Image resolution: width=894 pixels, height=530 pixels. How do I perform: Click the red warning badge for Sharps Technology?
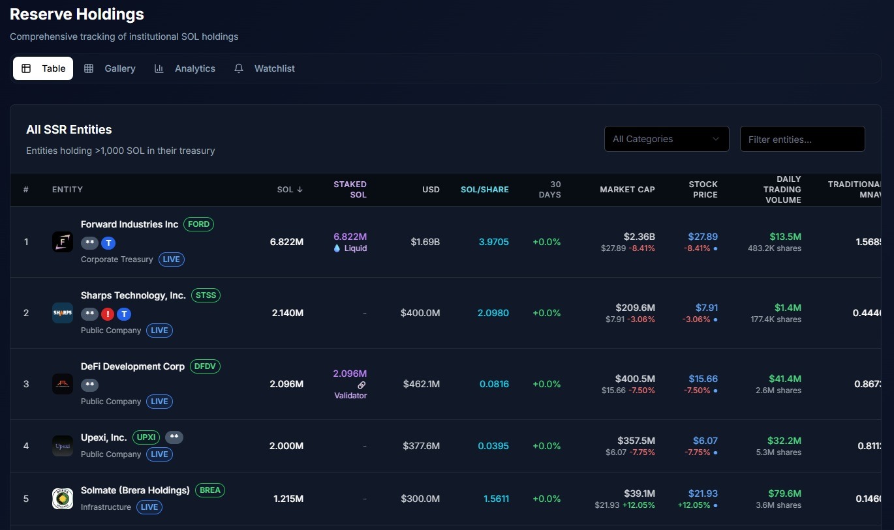(x=108, y=314)
